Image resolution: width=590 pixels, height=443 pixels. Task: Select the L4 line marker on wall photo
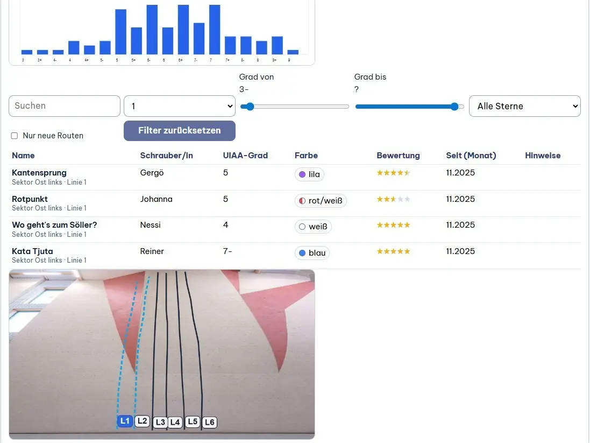pyautogui.click(x=175, y=423)
